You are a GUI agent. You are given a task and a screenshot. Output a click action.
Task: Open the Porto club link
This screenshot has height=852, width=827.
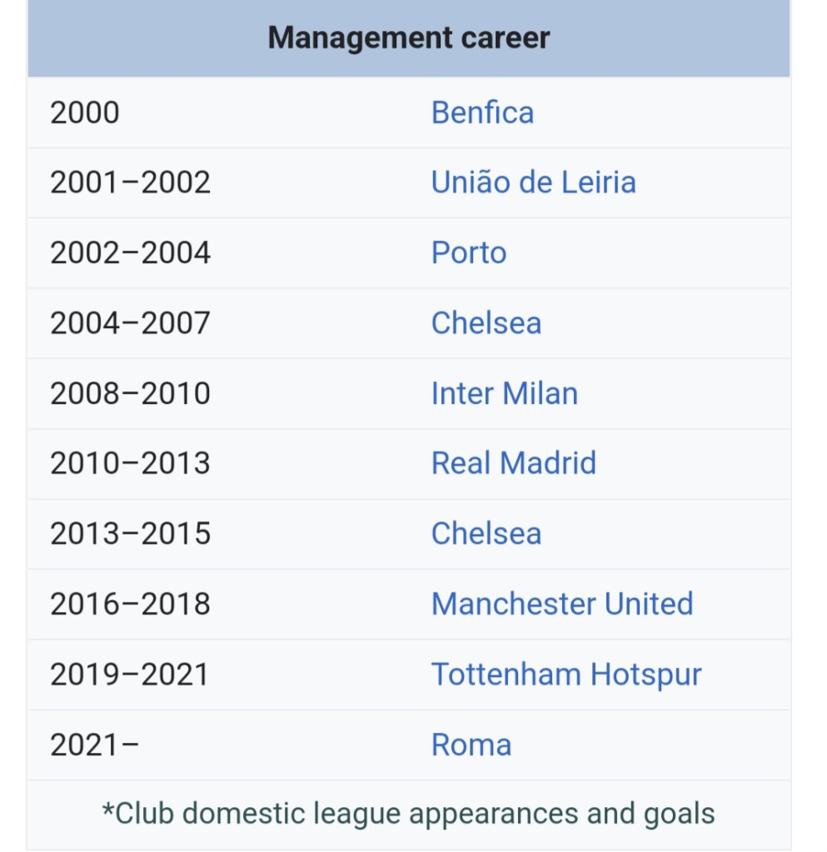468,253
